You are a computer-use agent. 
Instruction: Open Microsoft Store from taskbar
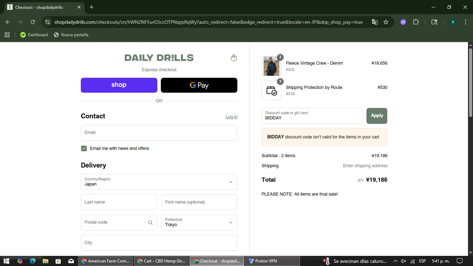point(58,261)
